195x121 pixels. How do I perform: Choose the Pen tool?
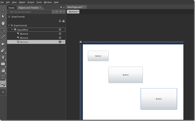click(3, 57)
